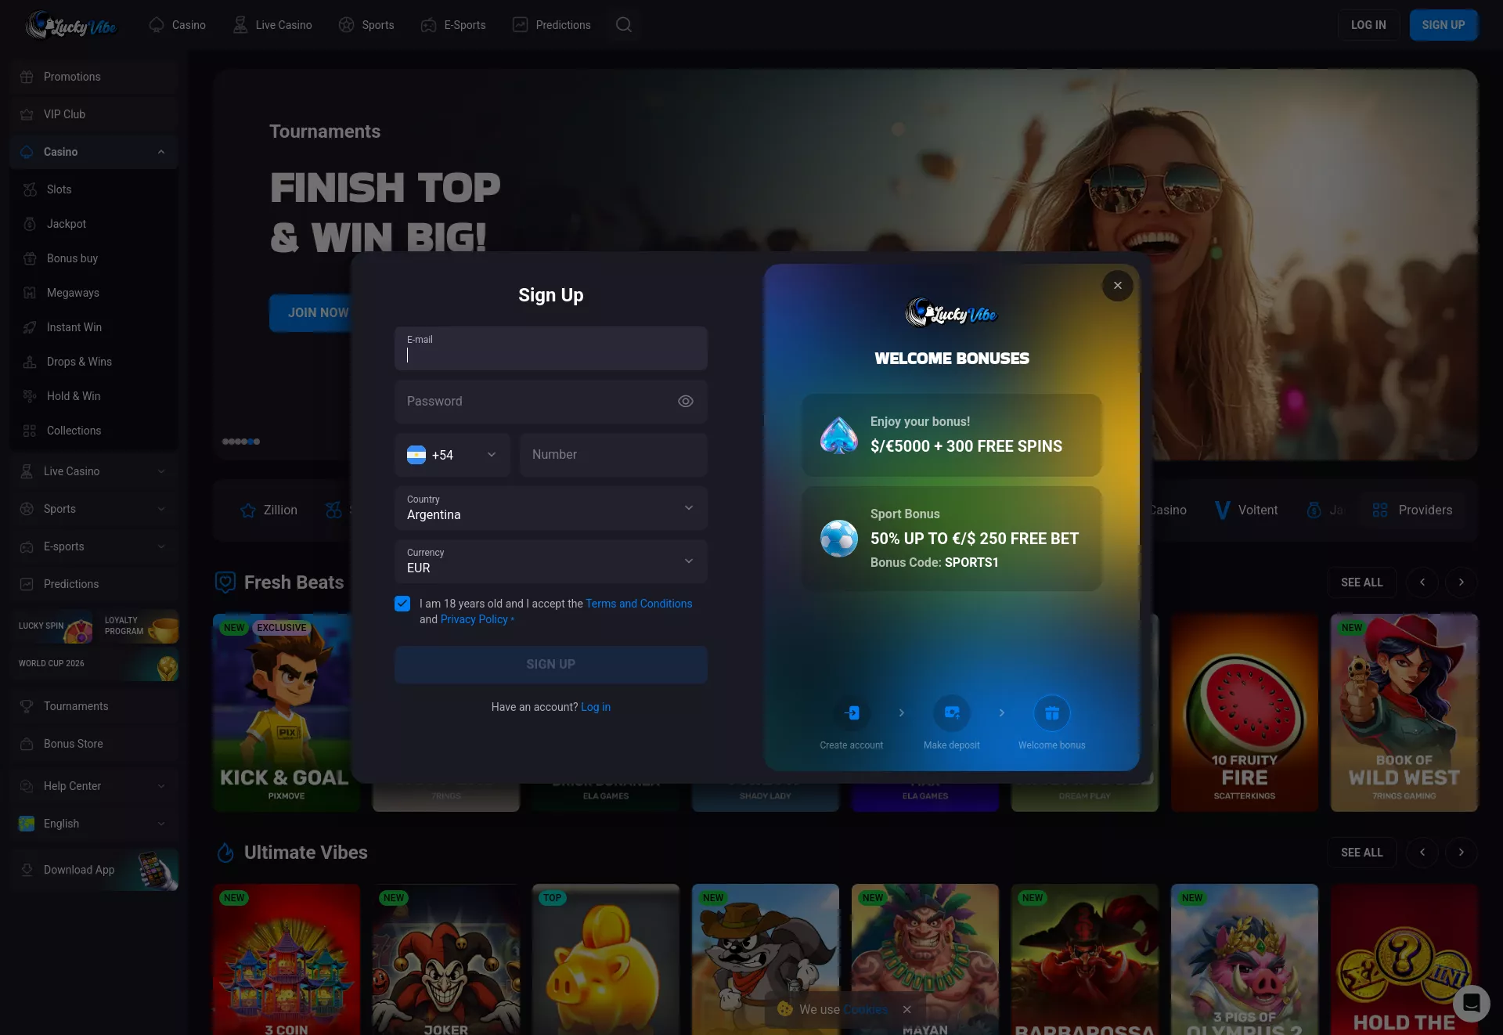Click the banner carousel pagination dots
Viewport: 1503px width, 1035px height.
[241, 442]
